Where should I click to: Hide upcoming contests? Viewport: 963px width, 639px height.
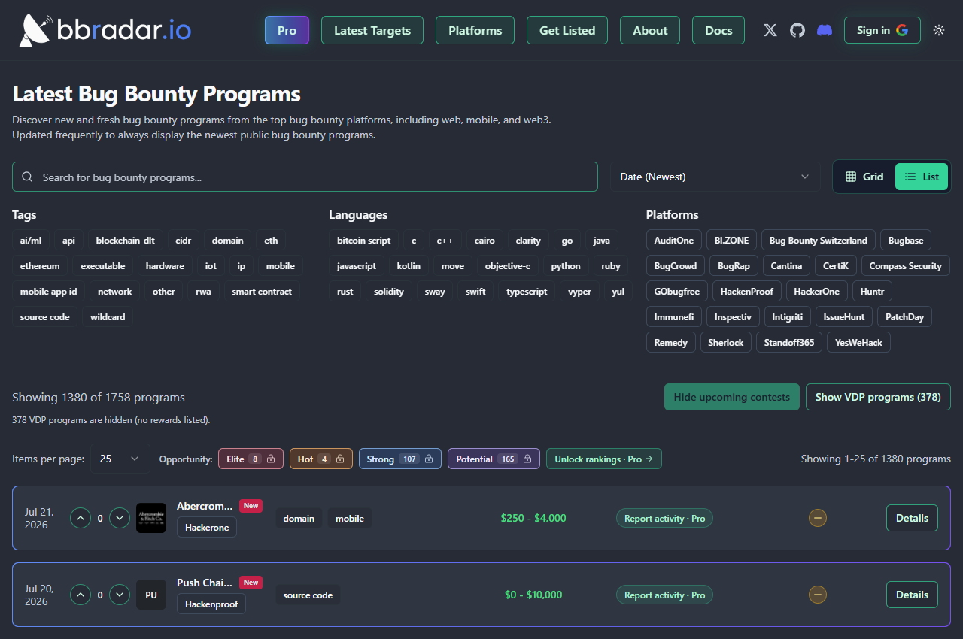[732, 397]
